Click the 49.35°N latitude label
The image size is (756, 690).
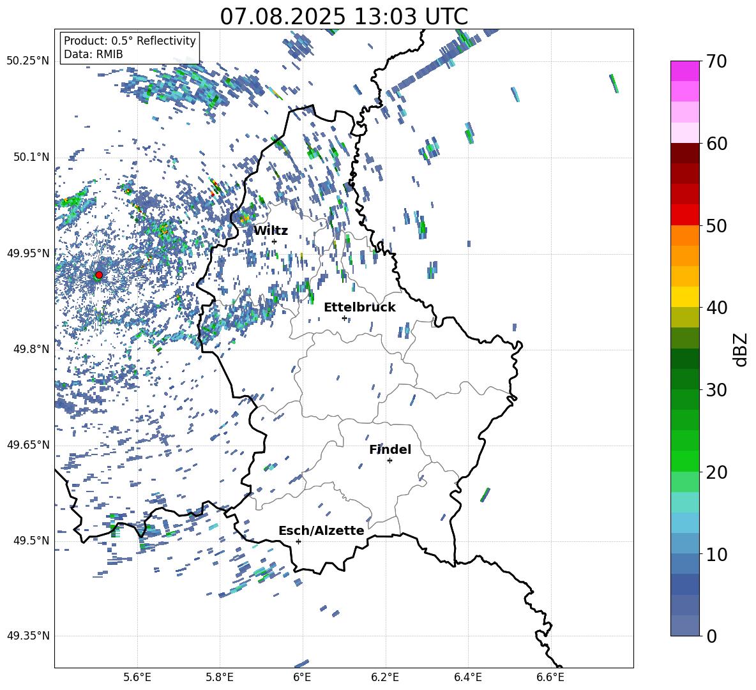(28, 636)
